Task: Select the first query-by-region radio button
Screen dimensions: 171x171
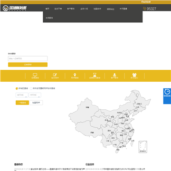Action: 17,88
